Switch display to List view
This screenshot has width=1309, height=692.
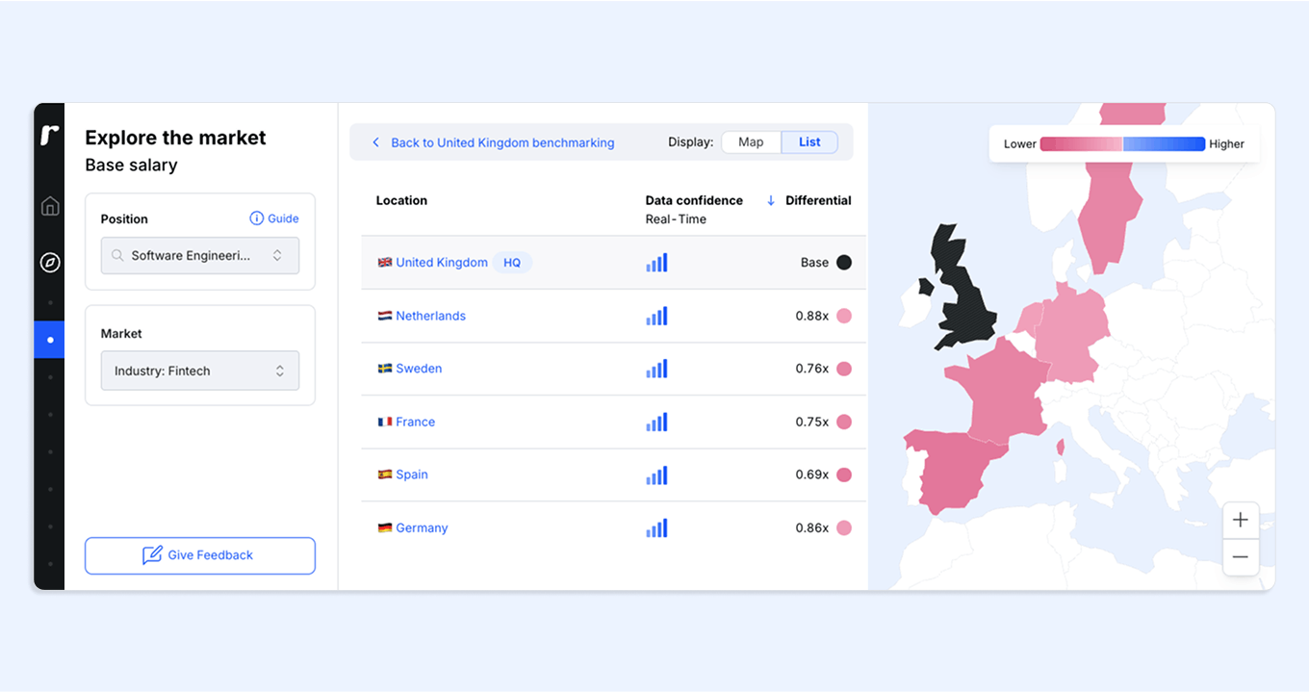click(x=809, y=142)
